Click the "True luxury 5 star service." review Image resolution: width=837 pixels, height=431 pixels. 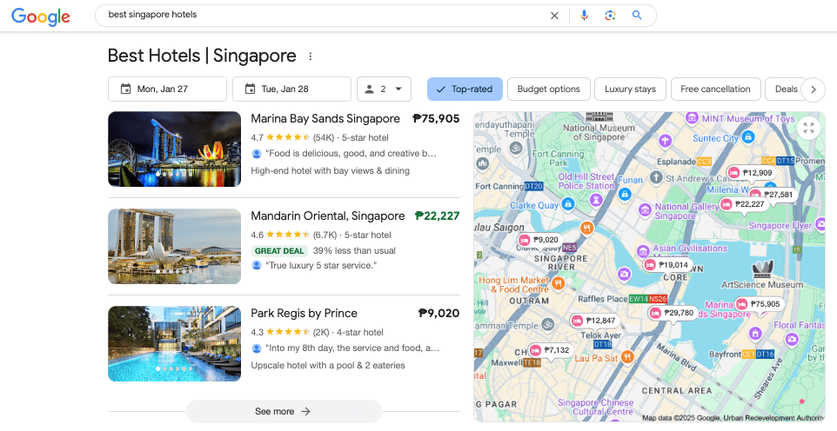(321, 265)
